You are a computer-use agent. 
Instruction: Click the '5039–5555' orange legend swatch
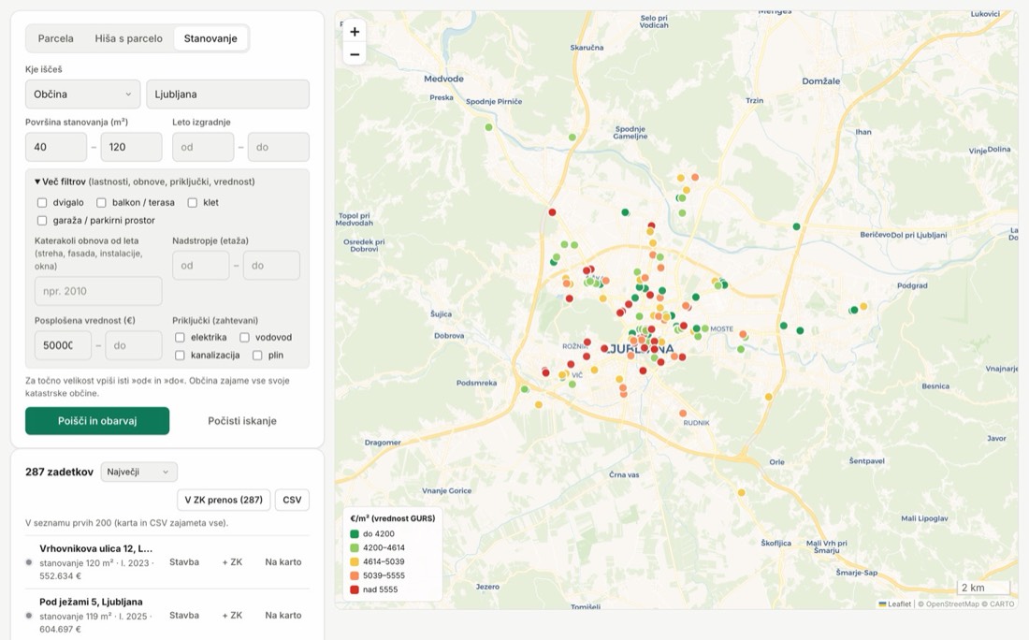pos(355,575)
